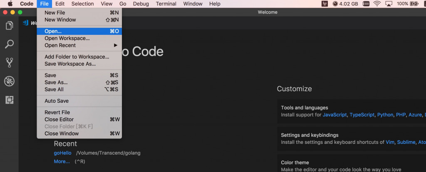
Task: Choose New Window from the File menu
Action: [x=79, y=20]
